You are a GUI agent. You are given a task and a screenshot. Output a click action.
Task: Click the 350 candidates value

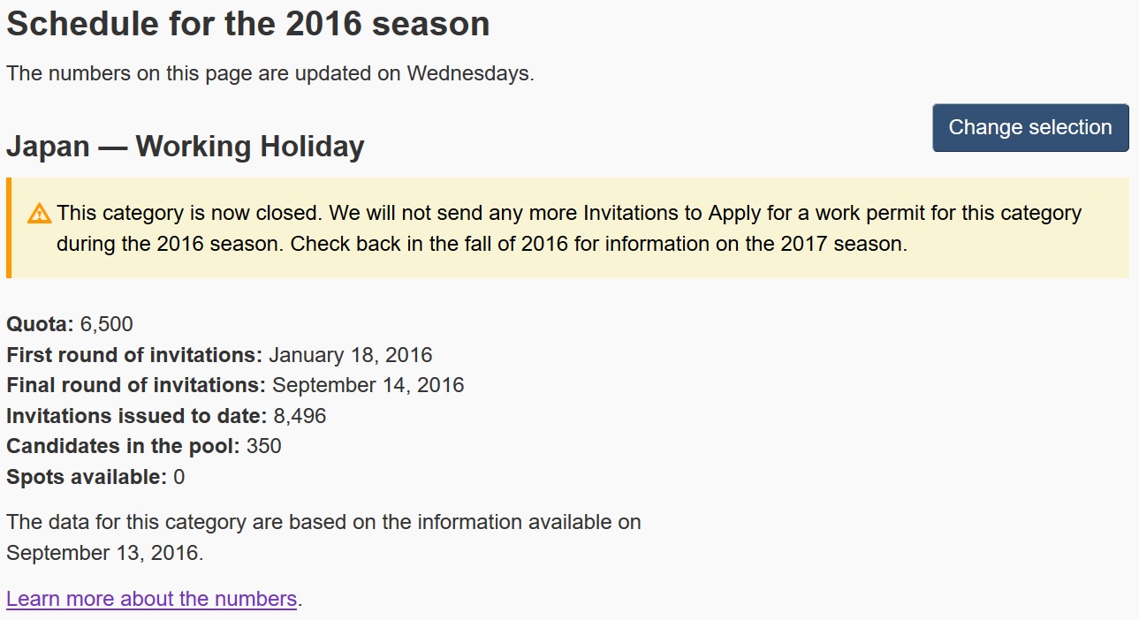pyautogui.click(x=264, y=446)
